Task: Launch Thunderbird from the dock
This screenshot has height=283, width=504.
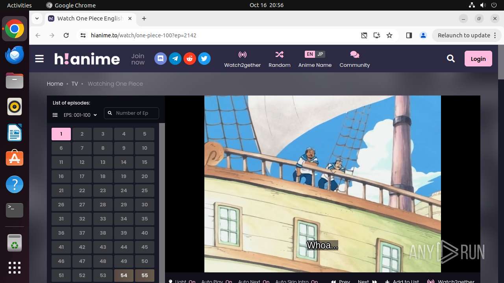Action: [x=15, y=55]
